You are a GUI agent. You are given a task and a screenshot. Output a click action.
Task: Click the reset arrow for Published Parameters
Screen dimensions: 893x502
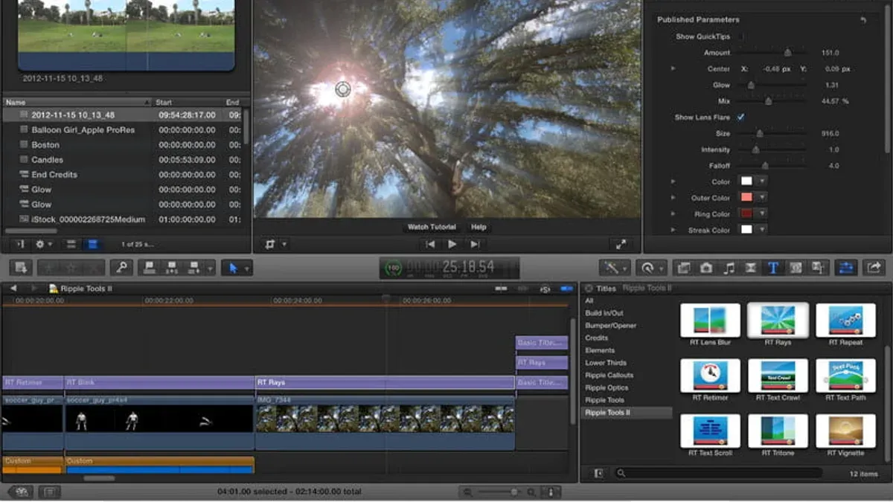(863, 20)
